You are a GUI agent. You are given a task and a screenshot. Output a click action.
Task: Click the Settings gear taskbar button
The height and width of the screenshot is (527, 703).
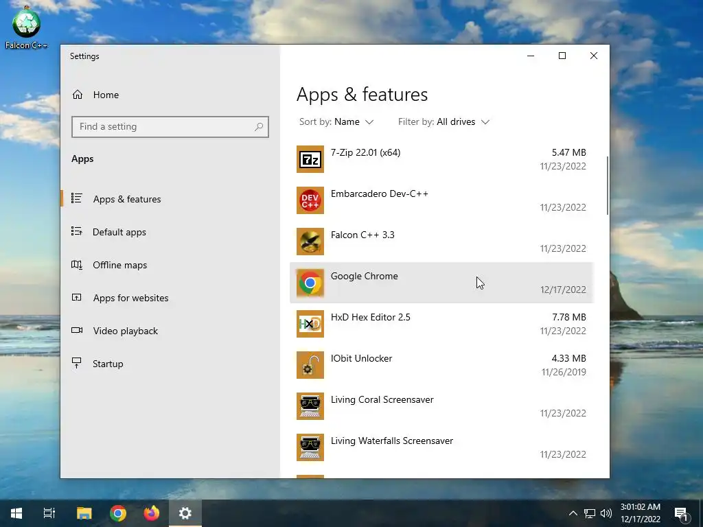185,513
